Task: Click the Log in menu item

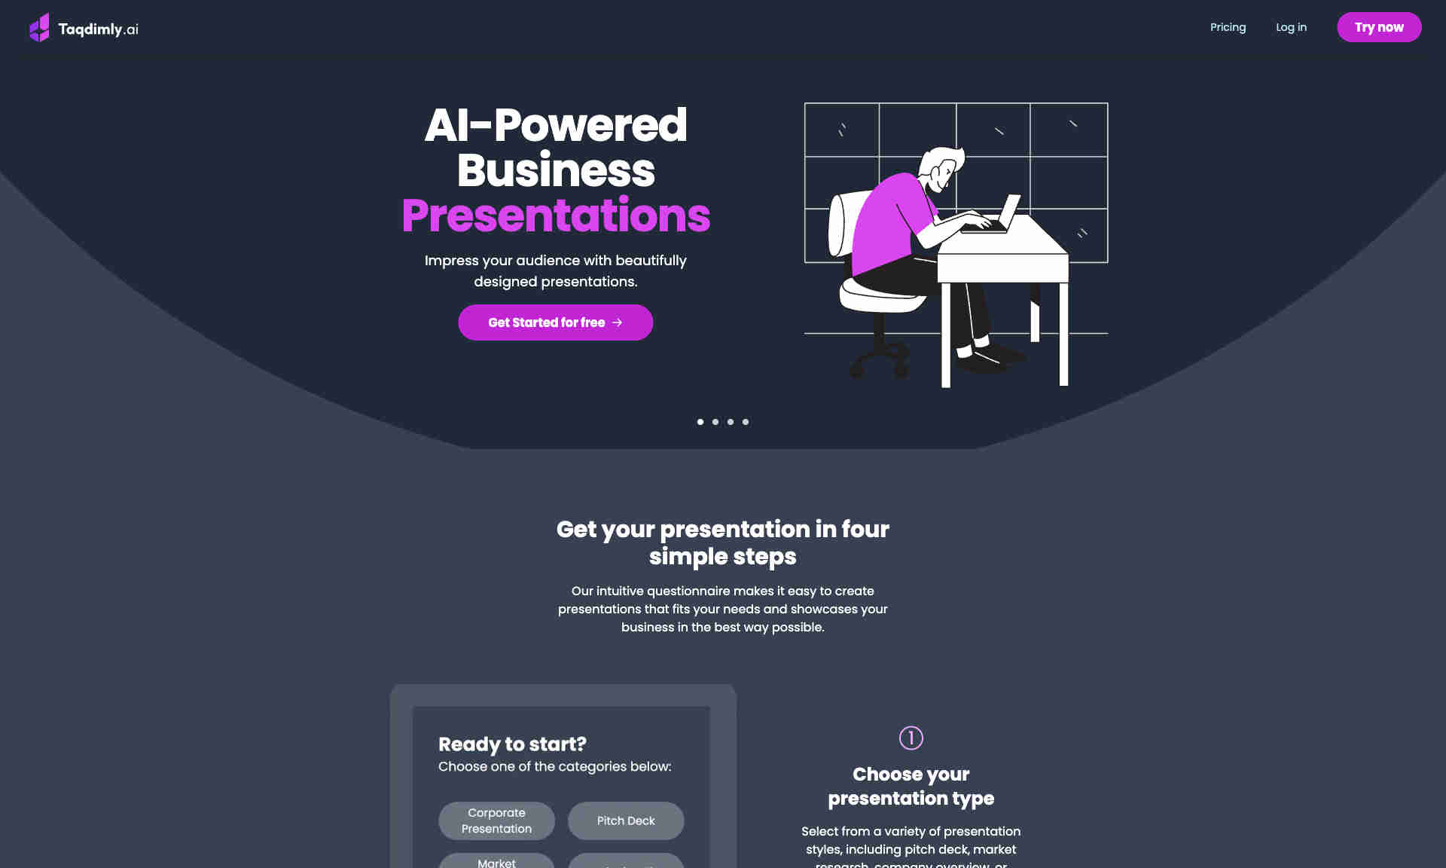Action: point(1291,27)
